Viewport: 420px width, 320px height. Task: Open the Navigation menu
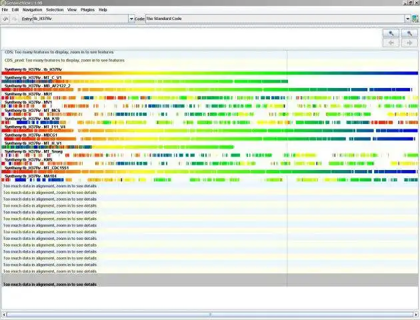pos(32,9)
